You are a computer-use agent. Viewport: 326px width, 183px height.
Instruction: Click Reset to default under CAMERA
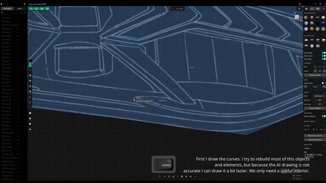pos(315,75)
